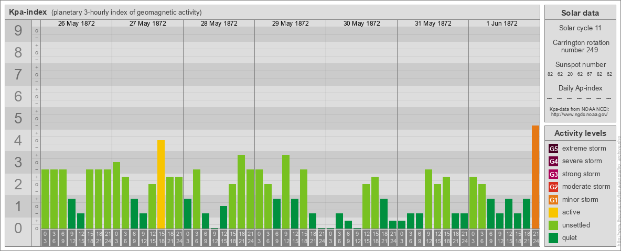Viewport: 621px width, 251px height.
Task: Click the tallest green bar on 28 May
Action: pyautogui.click(x=241, y=192)
